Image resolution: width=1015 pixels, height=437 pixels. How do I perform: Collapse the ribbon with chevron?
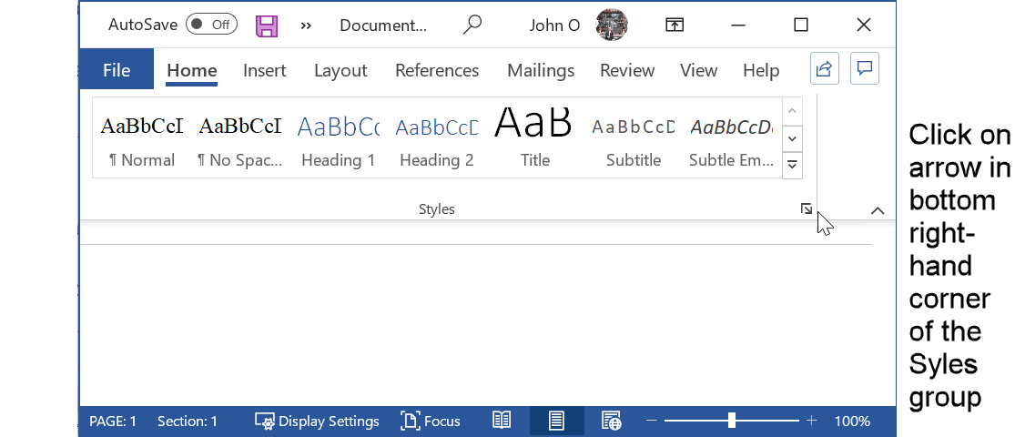[878, 210]
